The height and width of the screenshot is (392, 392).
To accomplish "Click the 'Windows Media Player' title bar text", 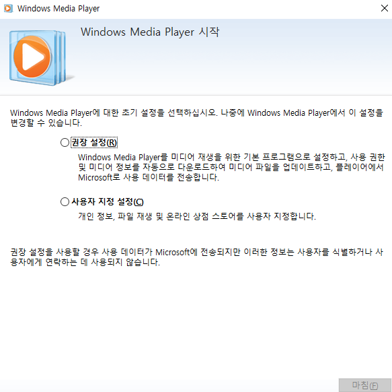I will point(58,9).
